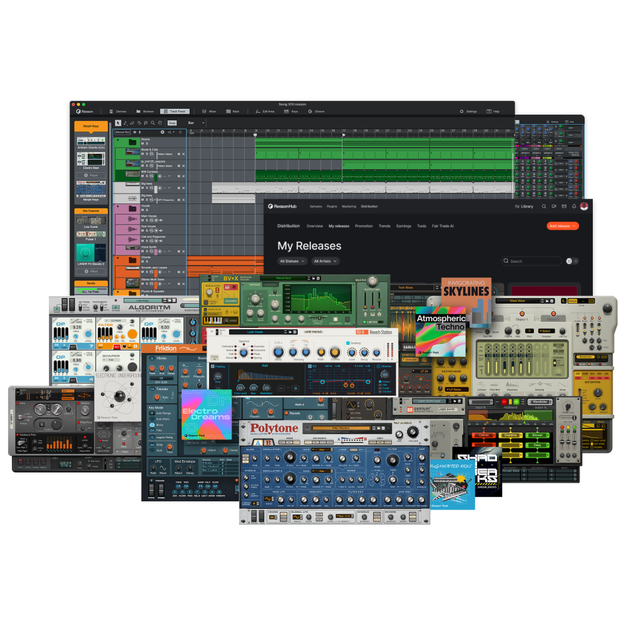Open the All Artists filter dropdown
Viewport: 626px width, 626px height.
325,261
